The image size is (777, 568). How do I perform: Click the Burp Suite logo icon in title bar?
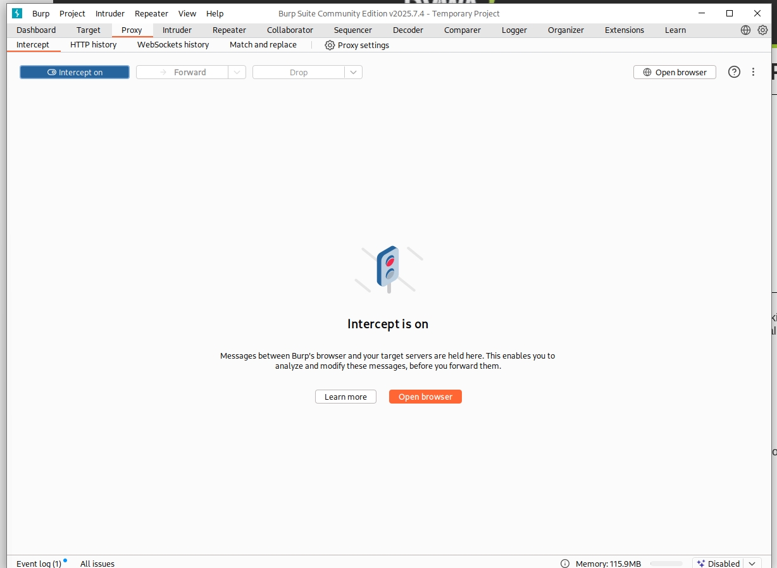pos(17,13)
